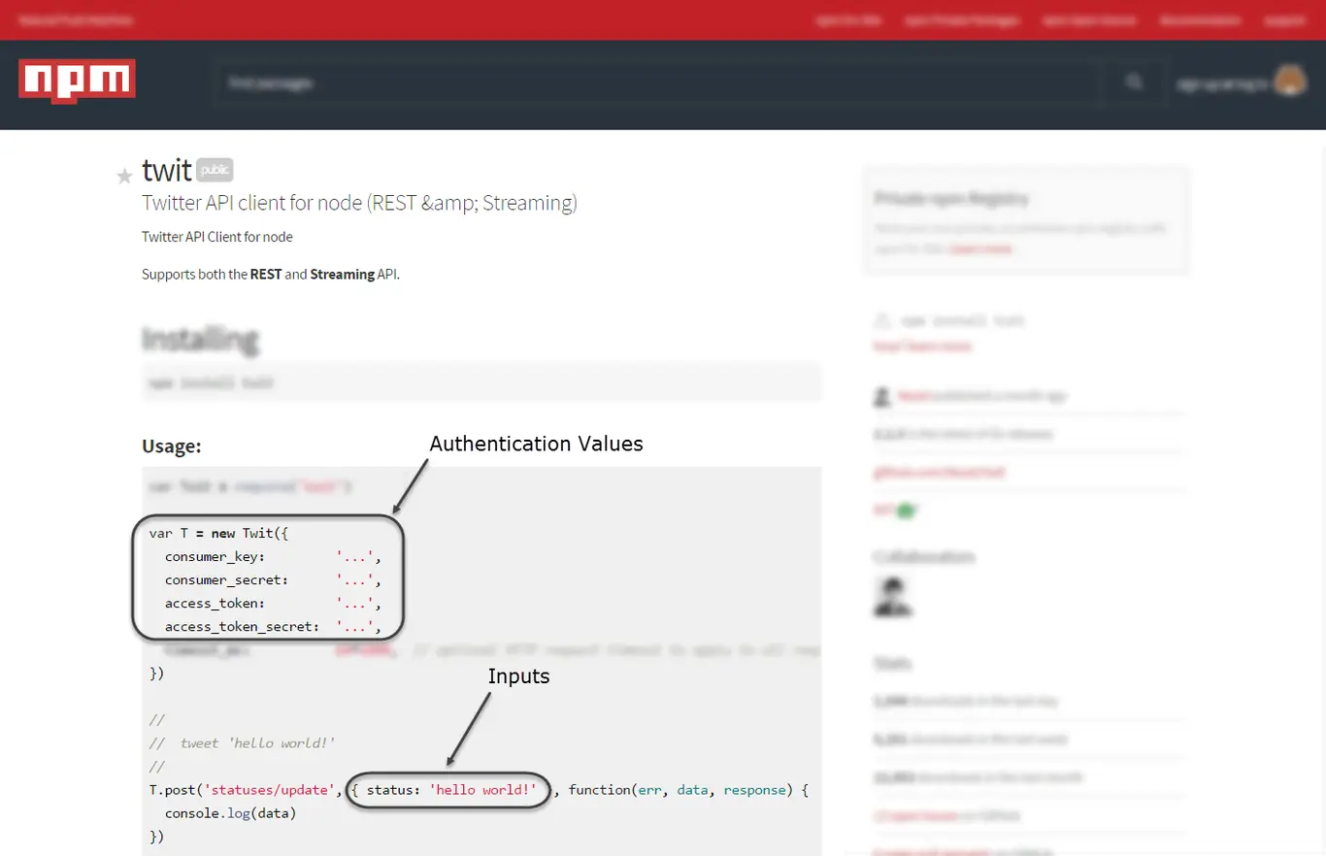Open the documentation link in top bar

pos(1200,20)
